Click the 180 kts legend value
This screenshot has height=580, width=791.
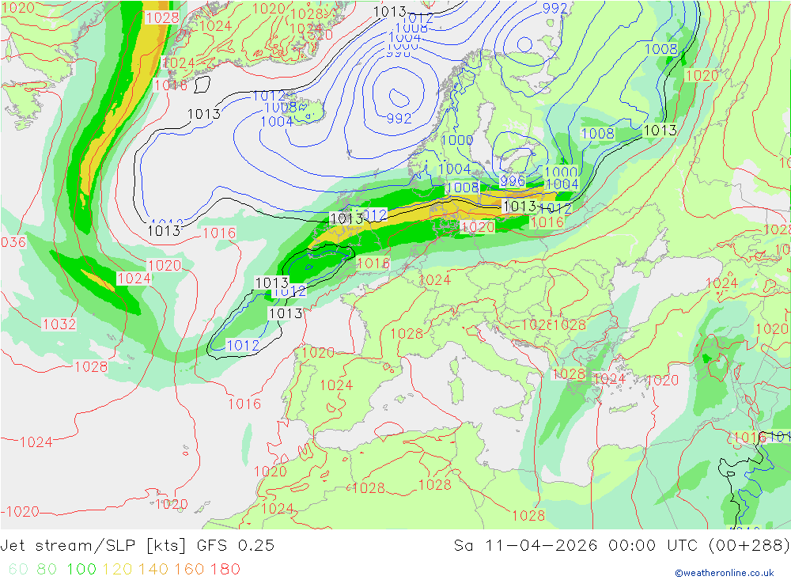pyautogui.click(x=225, y=570)
